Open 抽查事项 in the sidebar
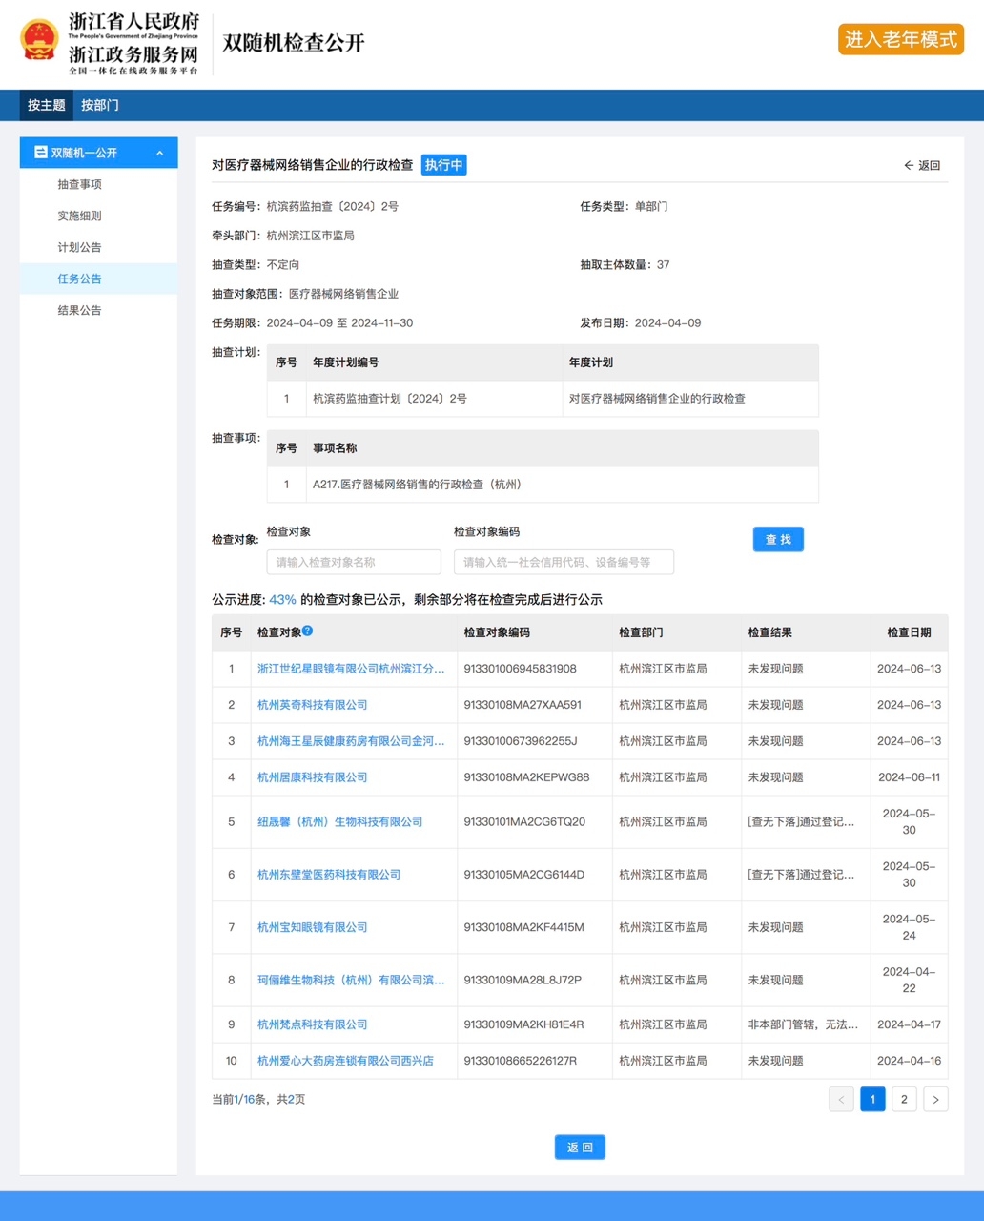Screen dimensions: 984x1221 click(79, 185)
